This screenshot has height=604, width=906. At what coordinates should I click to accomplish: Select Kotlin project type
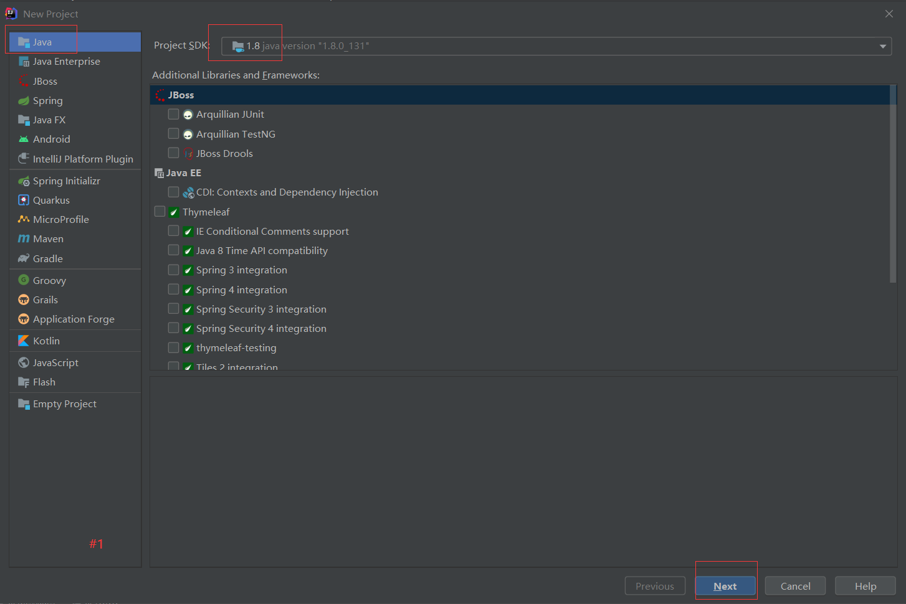(75, 341)
